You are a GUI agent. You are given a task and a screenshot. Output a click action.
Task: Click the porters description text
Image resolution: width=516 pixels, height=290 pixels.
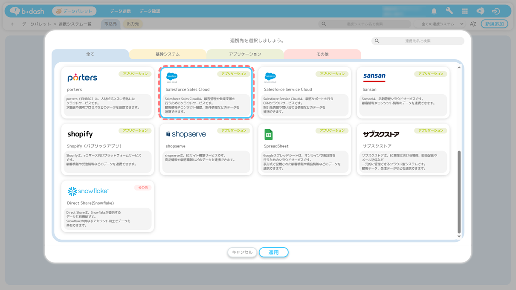(x=103, y=103)
